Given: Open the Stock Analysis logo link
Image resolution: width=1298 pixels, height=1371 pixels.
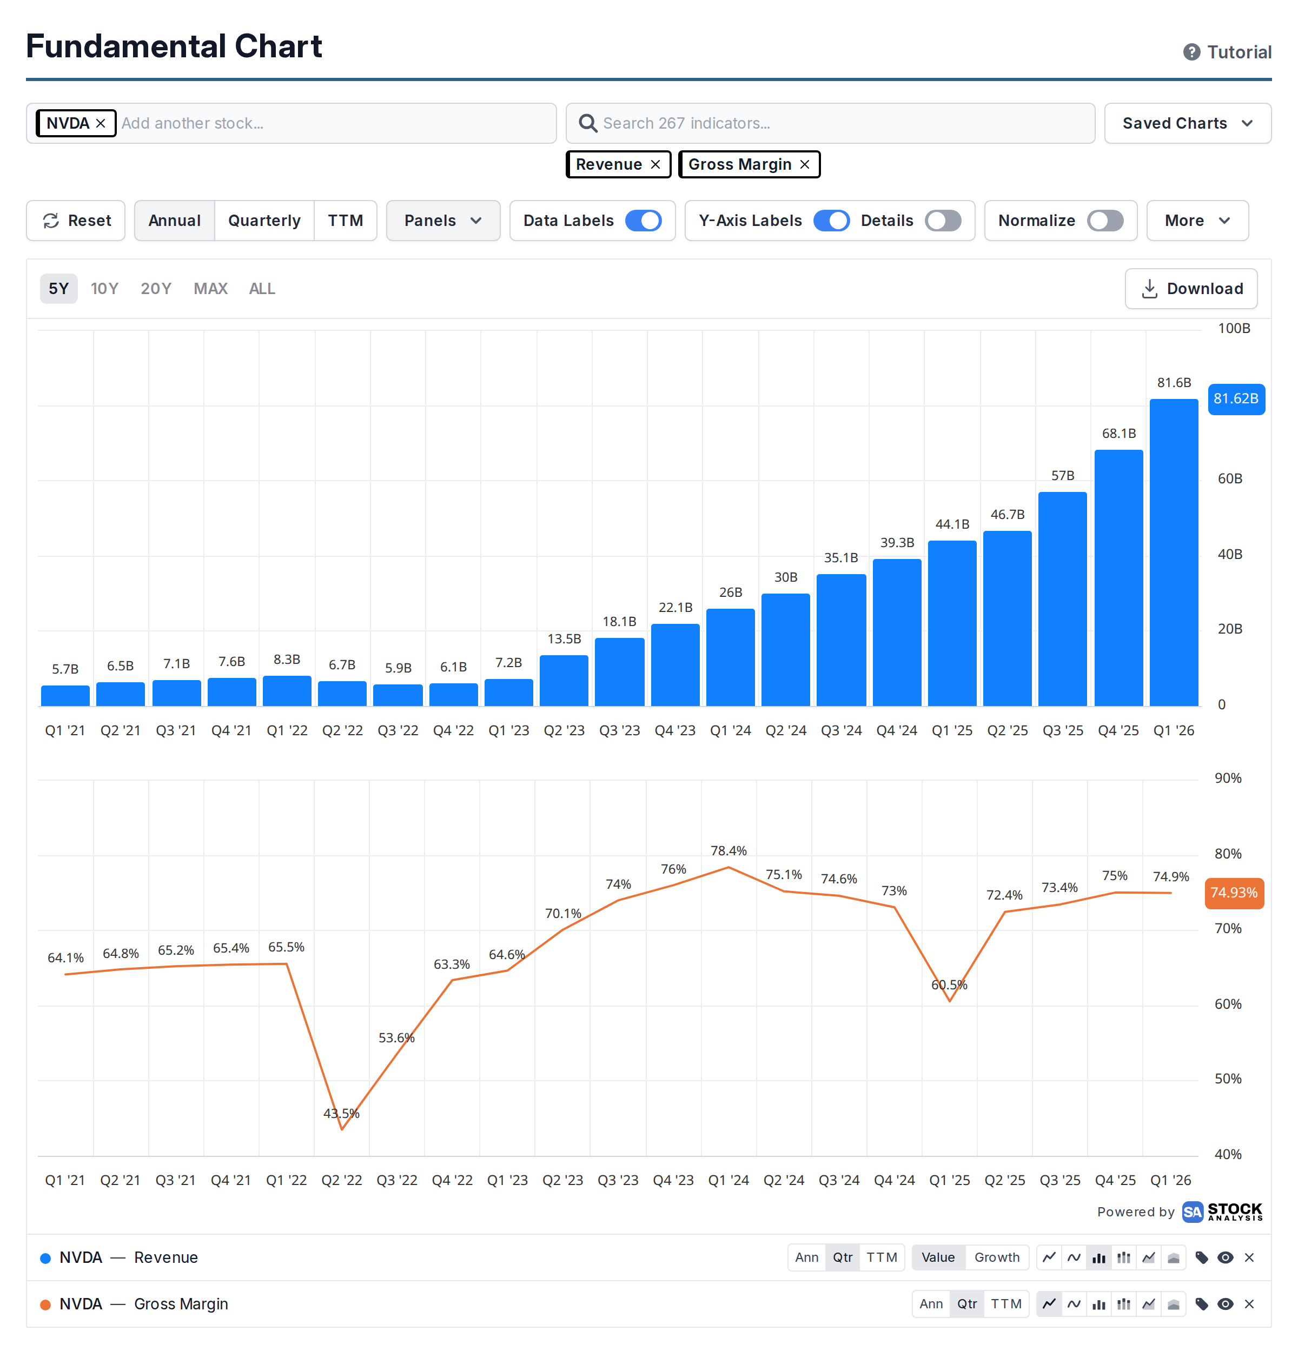Looking at the screenshot, I should click(x=1222, y=1212).
